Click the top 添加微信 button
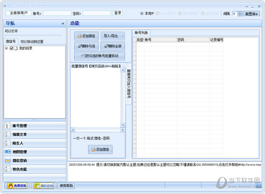The width and height of the screenshot is (265, 194). [86, 36]
